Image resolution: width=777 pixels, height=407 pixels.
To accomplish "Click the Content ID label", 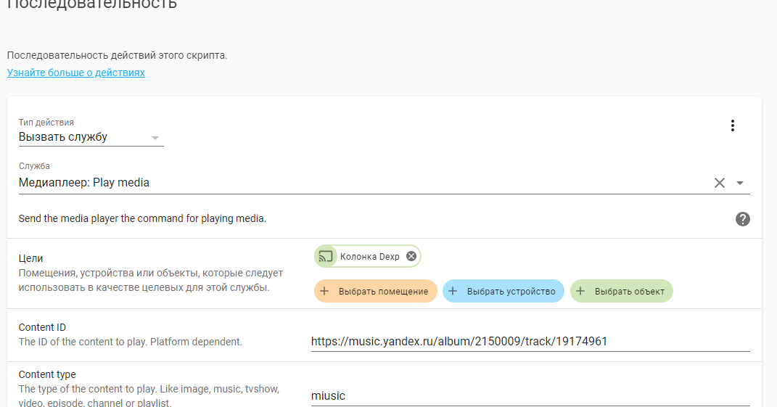I will point(42,327).
